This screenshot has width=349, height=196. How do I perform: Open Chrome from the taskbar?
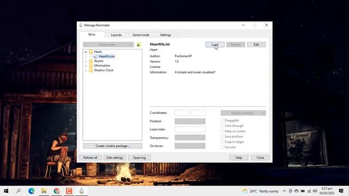[57, 191]
